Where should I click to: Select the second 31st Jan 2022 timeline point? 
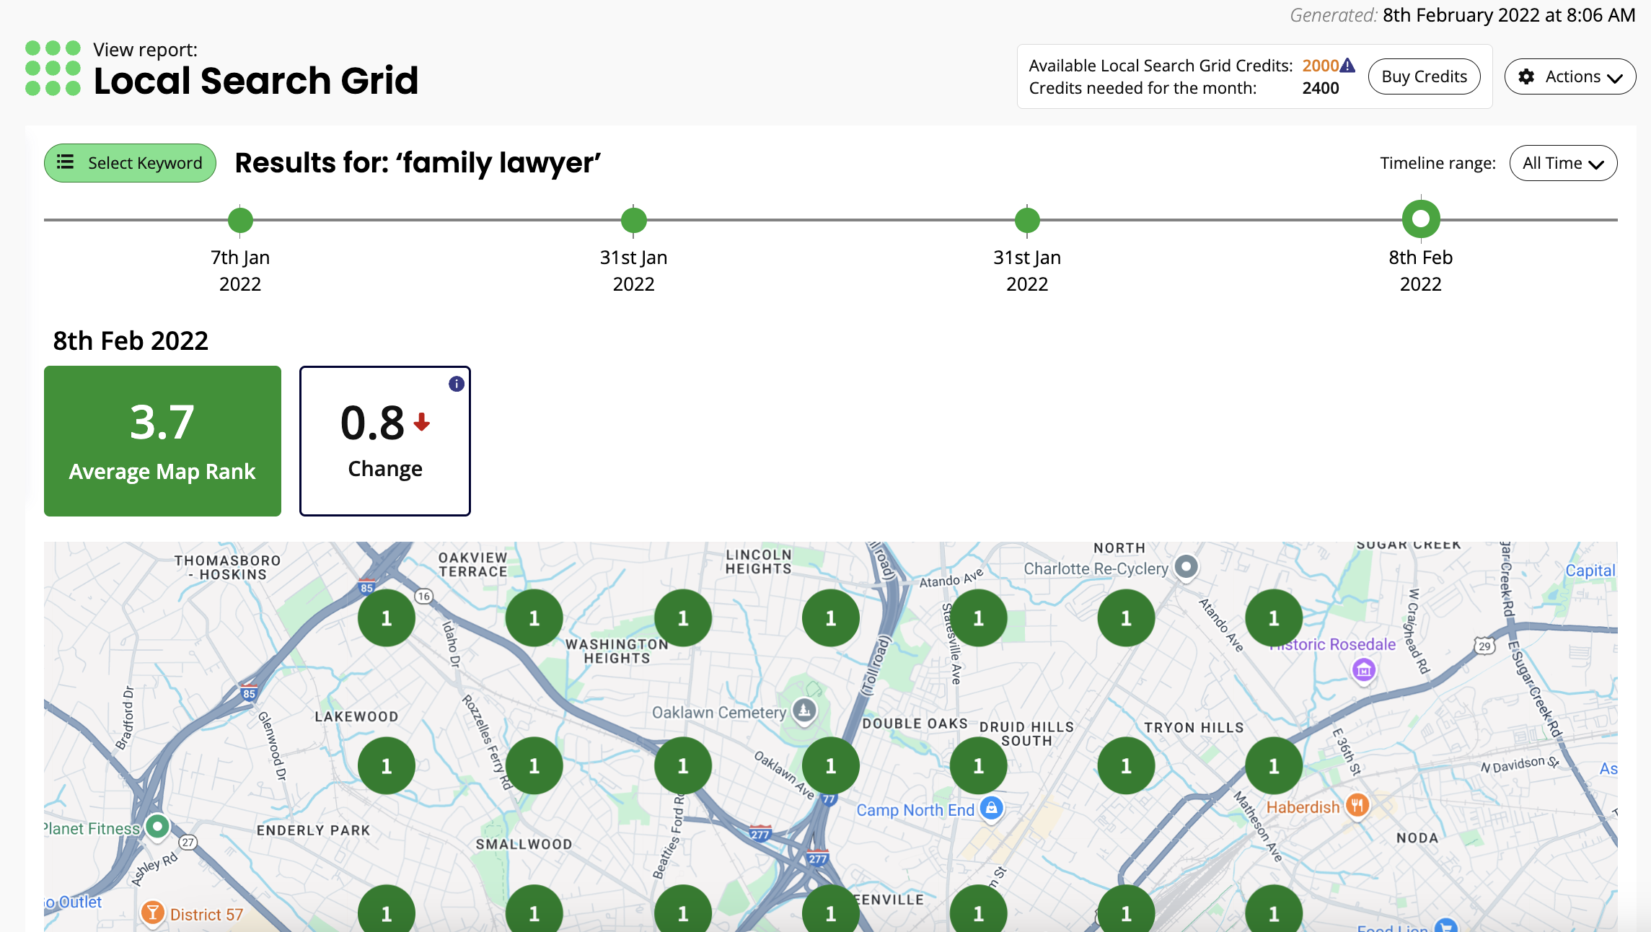point(1027,220)
